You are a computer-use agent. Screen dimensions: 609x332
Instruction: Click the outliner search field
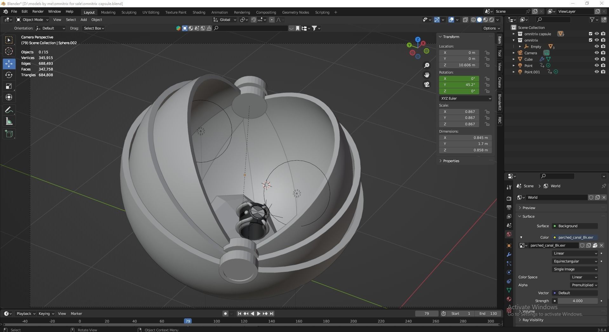point(553,20)
